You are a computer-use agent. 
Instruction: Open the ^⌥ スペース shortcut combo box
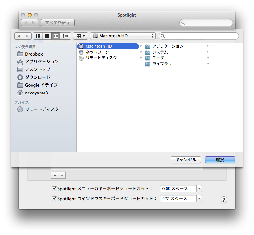tap(181, 199)
